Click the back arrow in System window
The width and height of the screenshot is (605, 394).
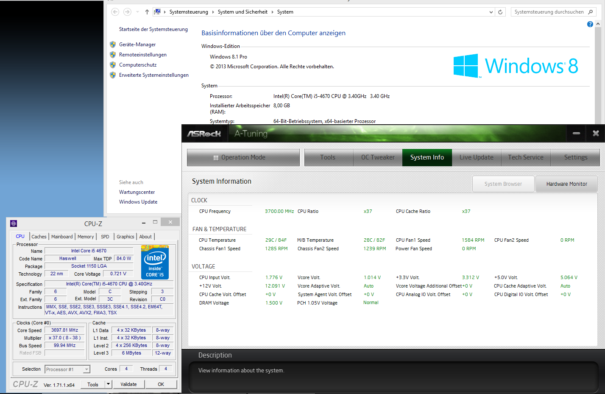pos(115,12)
